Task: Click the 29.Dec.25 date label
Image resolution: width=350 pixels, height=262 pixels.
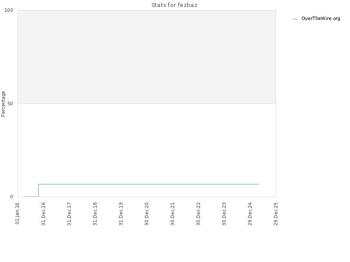Action: coord(276,214)
